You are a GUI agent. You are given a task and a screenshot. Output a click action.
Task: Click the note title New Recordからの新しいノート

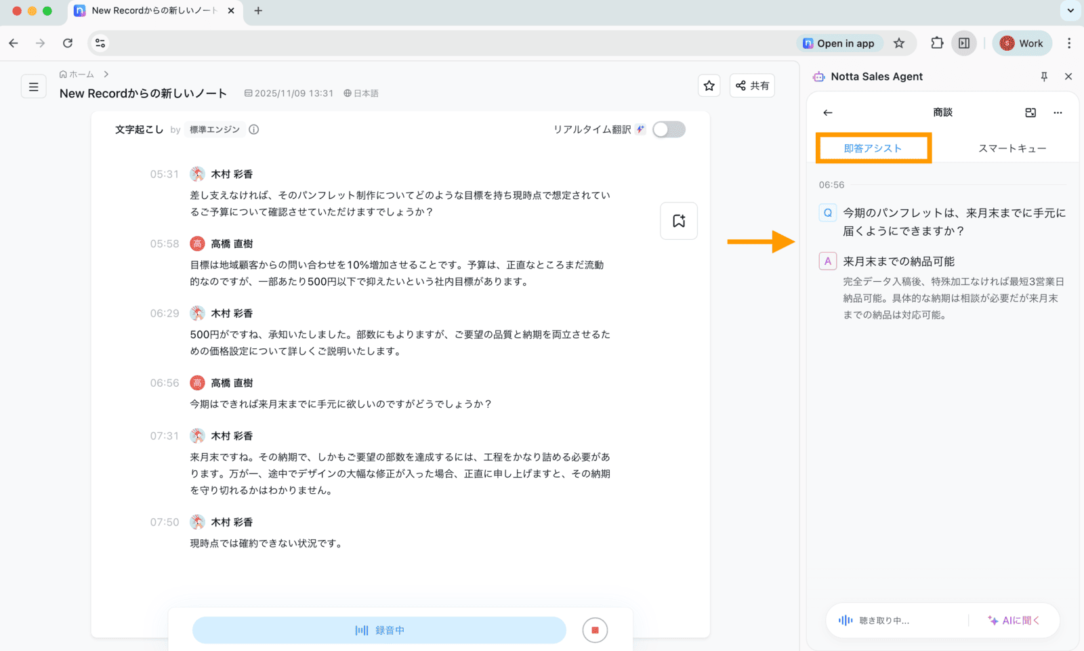tap(143, 93)
